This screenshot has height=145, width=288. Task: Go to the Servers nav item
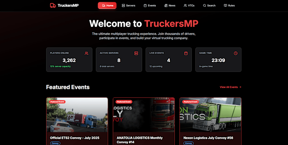(x=129, y=5)
